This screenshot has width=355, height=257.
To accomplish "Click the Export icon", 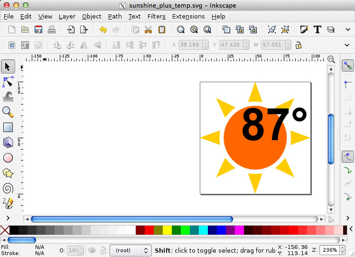I will click(84, 29).
